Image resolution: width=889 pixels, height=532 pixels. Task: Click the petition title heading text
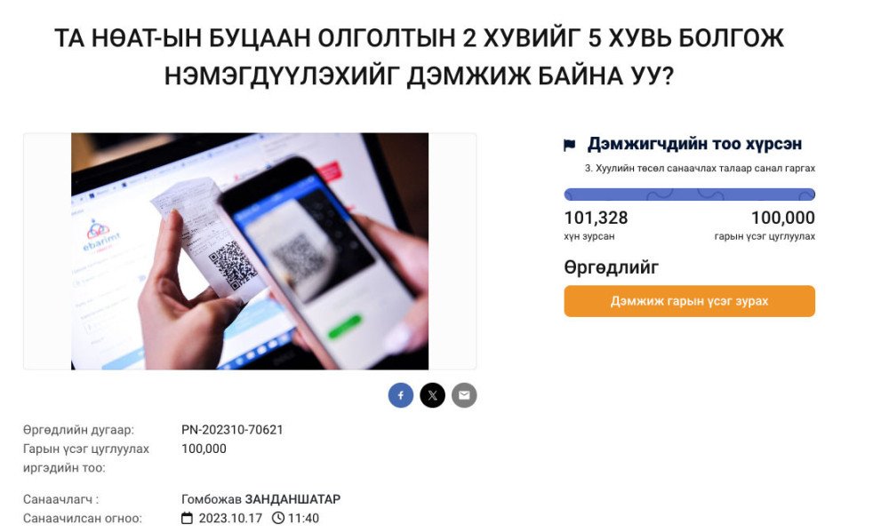click(419, 57)
